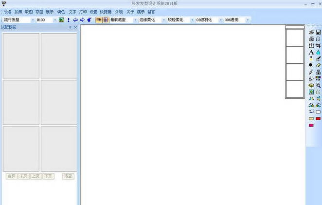This screenshot has height=205, width=322.
Task: Select the paint brush tool icon
Action: click(x=311, y=72)
